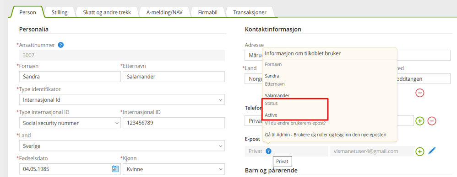Edit the e-mail with the pencil icon

pyautogui.click(x=432, y=151)
